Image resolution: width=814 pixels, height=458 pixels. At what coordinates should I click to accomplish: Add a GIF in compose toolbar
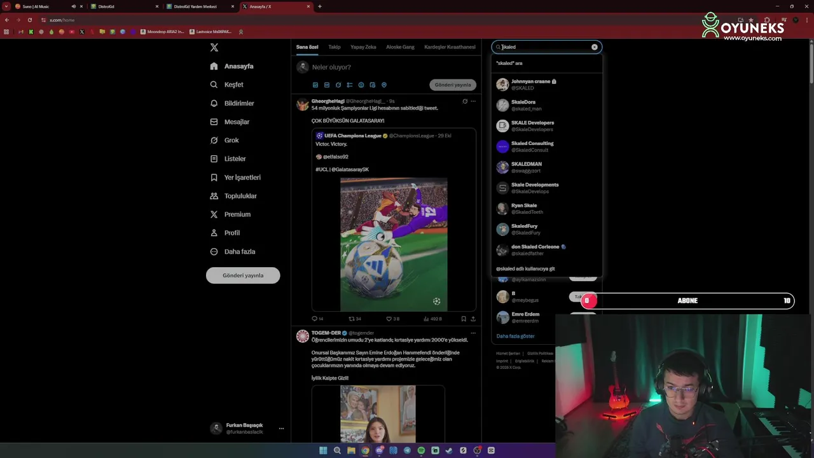click(x=327, y=85)
